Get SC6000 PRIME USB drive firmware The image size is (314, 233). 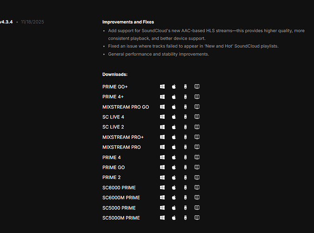point(185,188)
